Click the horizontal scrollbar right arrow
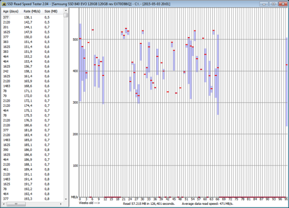Viewport: 289px width, 208px height. pos(61,204)
